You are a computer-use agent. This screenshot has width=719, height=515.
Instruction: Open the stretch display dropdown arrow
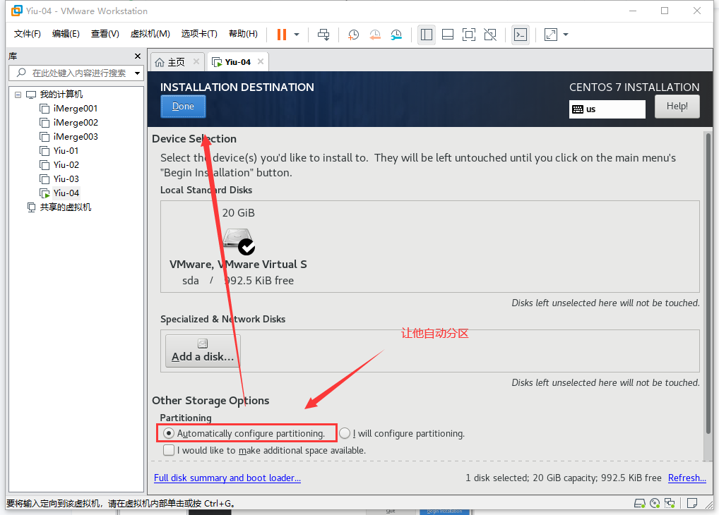click(566, 35)
